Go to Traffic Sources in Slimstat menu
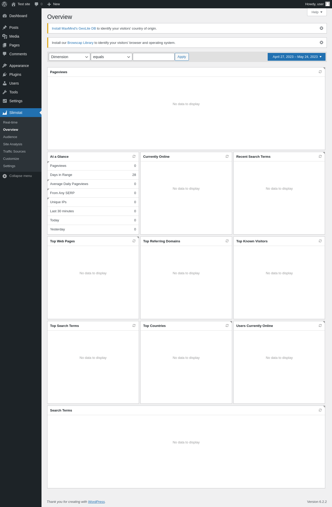Image resolution: width=332 pixels, height=507 pixels. [14, 152]
